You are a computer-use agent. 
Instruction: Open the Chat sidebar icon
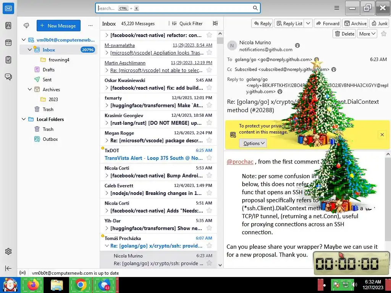pyautogui.click(x=8, y=77)
